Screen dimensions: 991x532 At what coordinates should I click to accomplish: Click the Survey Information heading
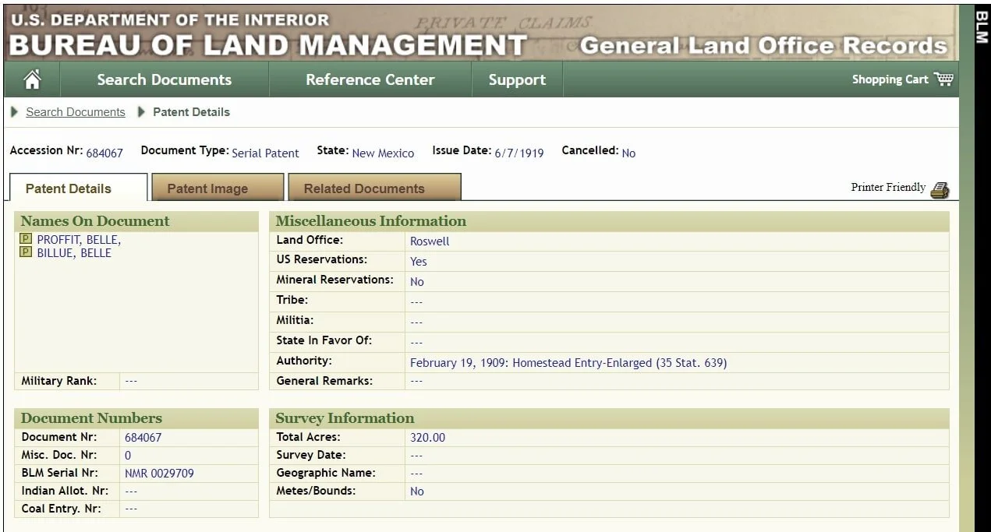point(345,418)
